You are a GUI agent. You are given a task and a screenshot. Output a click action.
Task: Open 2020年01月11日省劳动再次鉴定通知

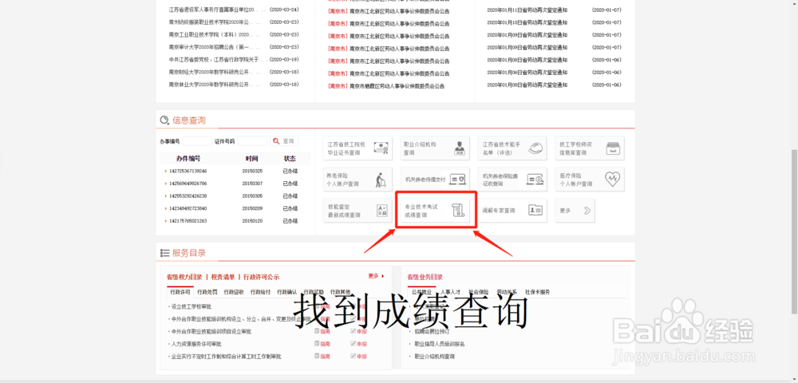coord(527,10)
